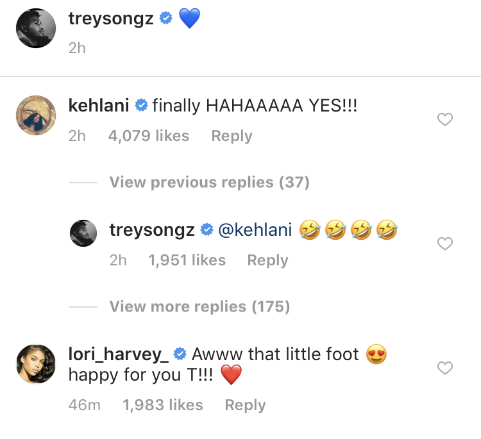Image resolution: width=481 pixels, height=439 pixels.
Task: Open the @kehlani mention in the reply
Action: point(255,230)
